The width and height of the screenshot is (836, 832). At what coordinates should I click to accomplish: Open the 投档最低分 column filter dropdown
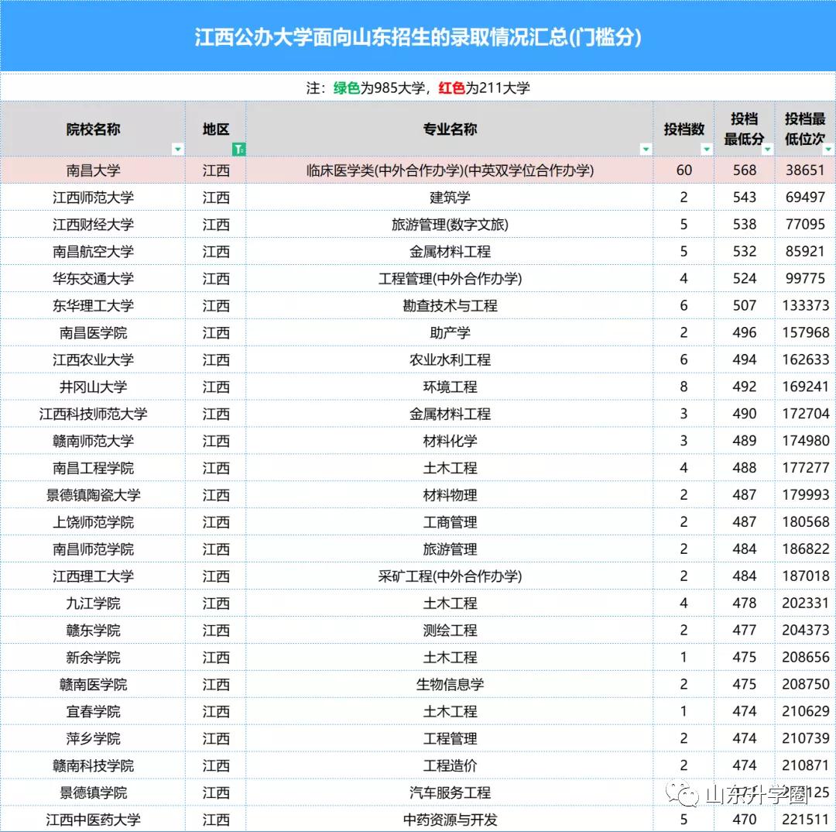click(766, 149)
